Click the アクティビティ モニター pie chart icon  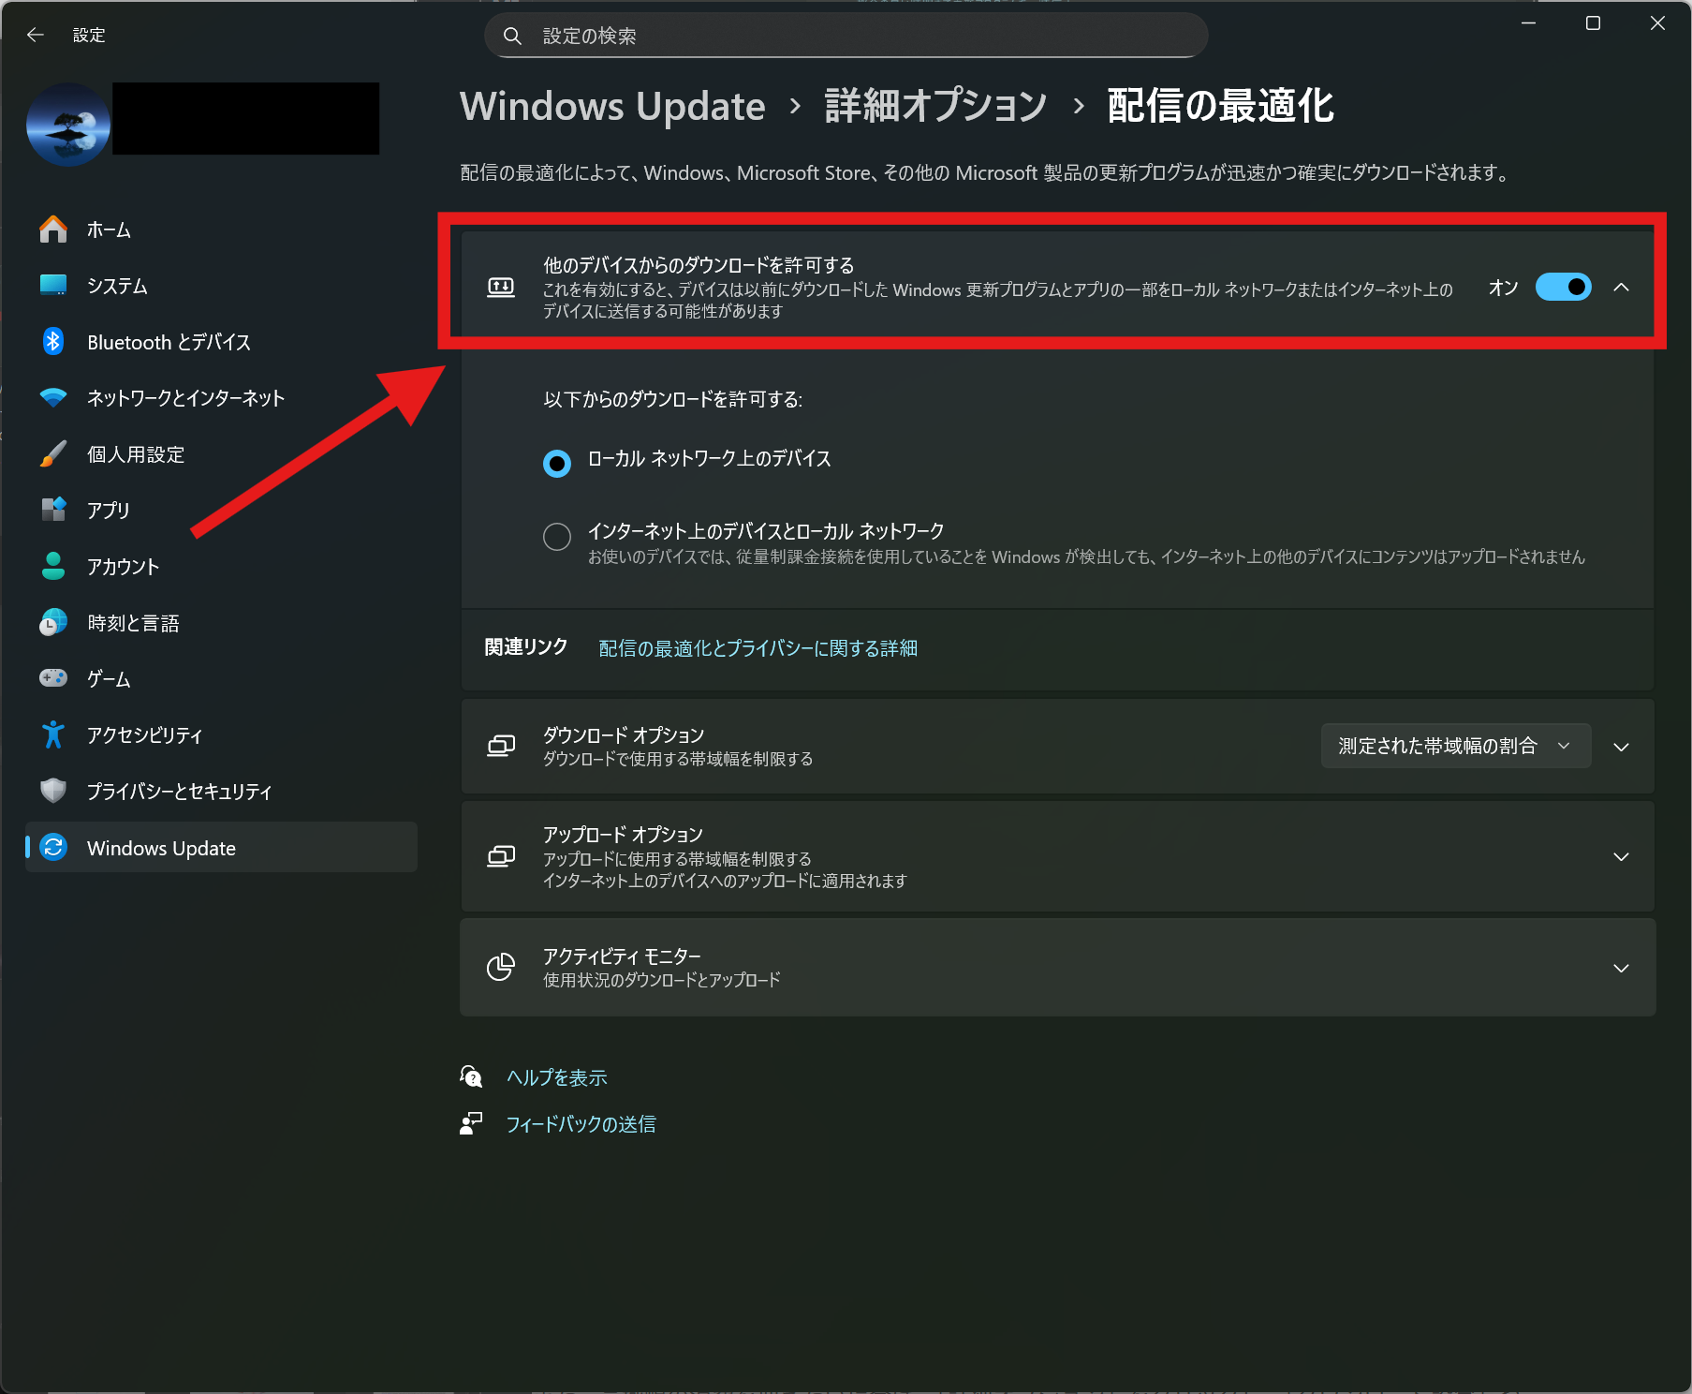(501, 967)
